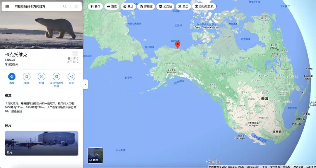316x168 pixels.
Task: Filter map by 药店 chip
Action: tap(183, 6)
